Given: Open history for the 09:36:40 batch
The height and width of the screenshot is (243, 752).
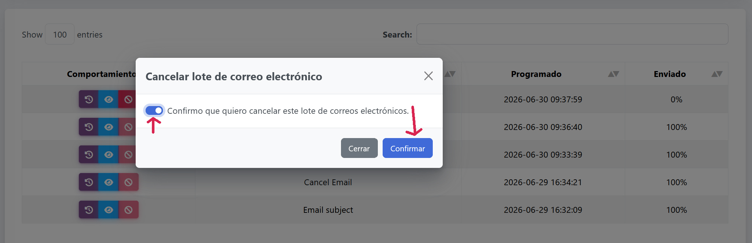Looking at the screenshot, I should tap(89, 127).
